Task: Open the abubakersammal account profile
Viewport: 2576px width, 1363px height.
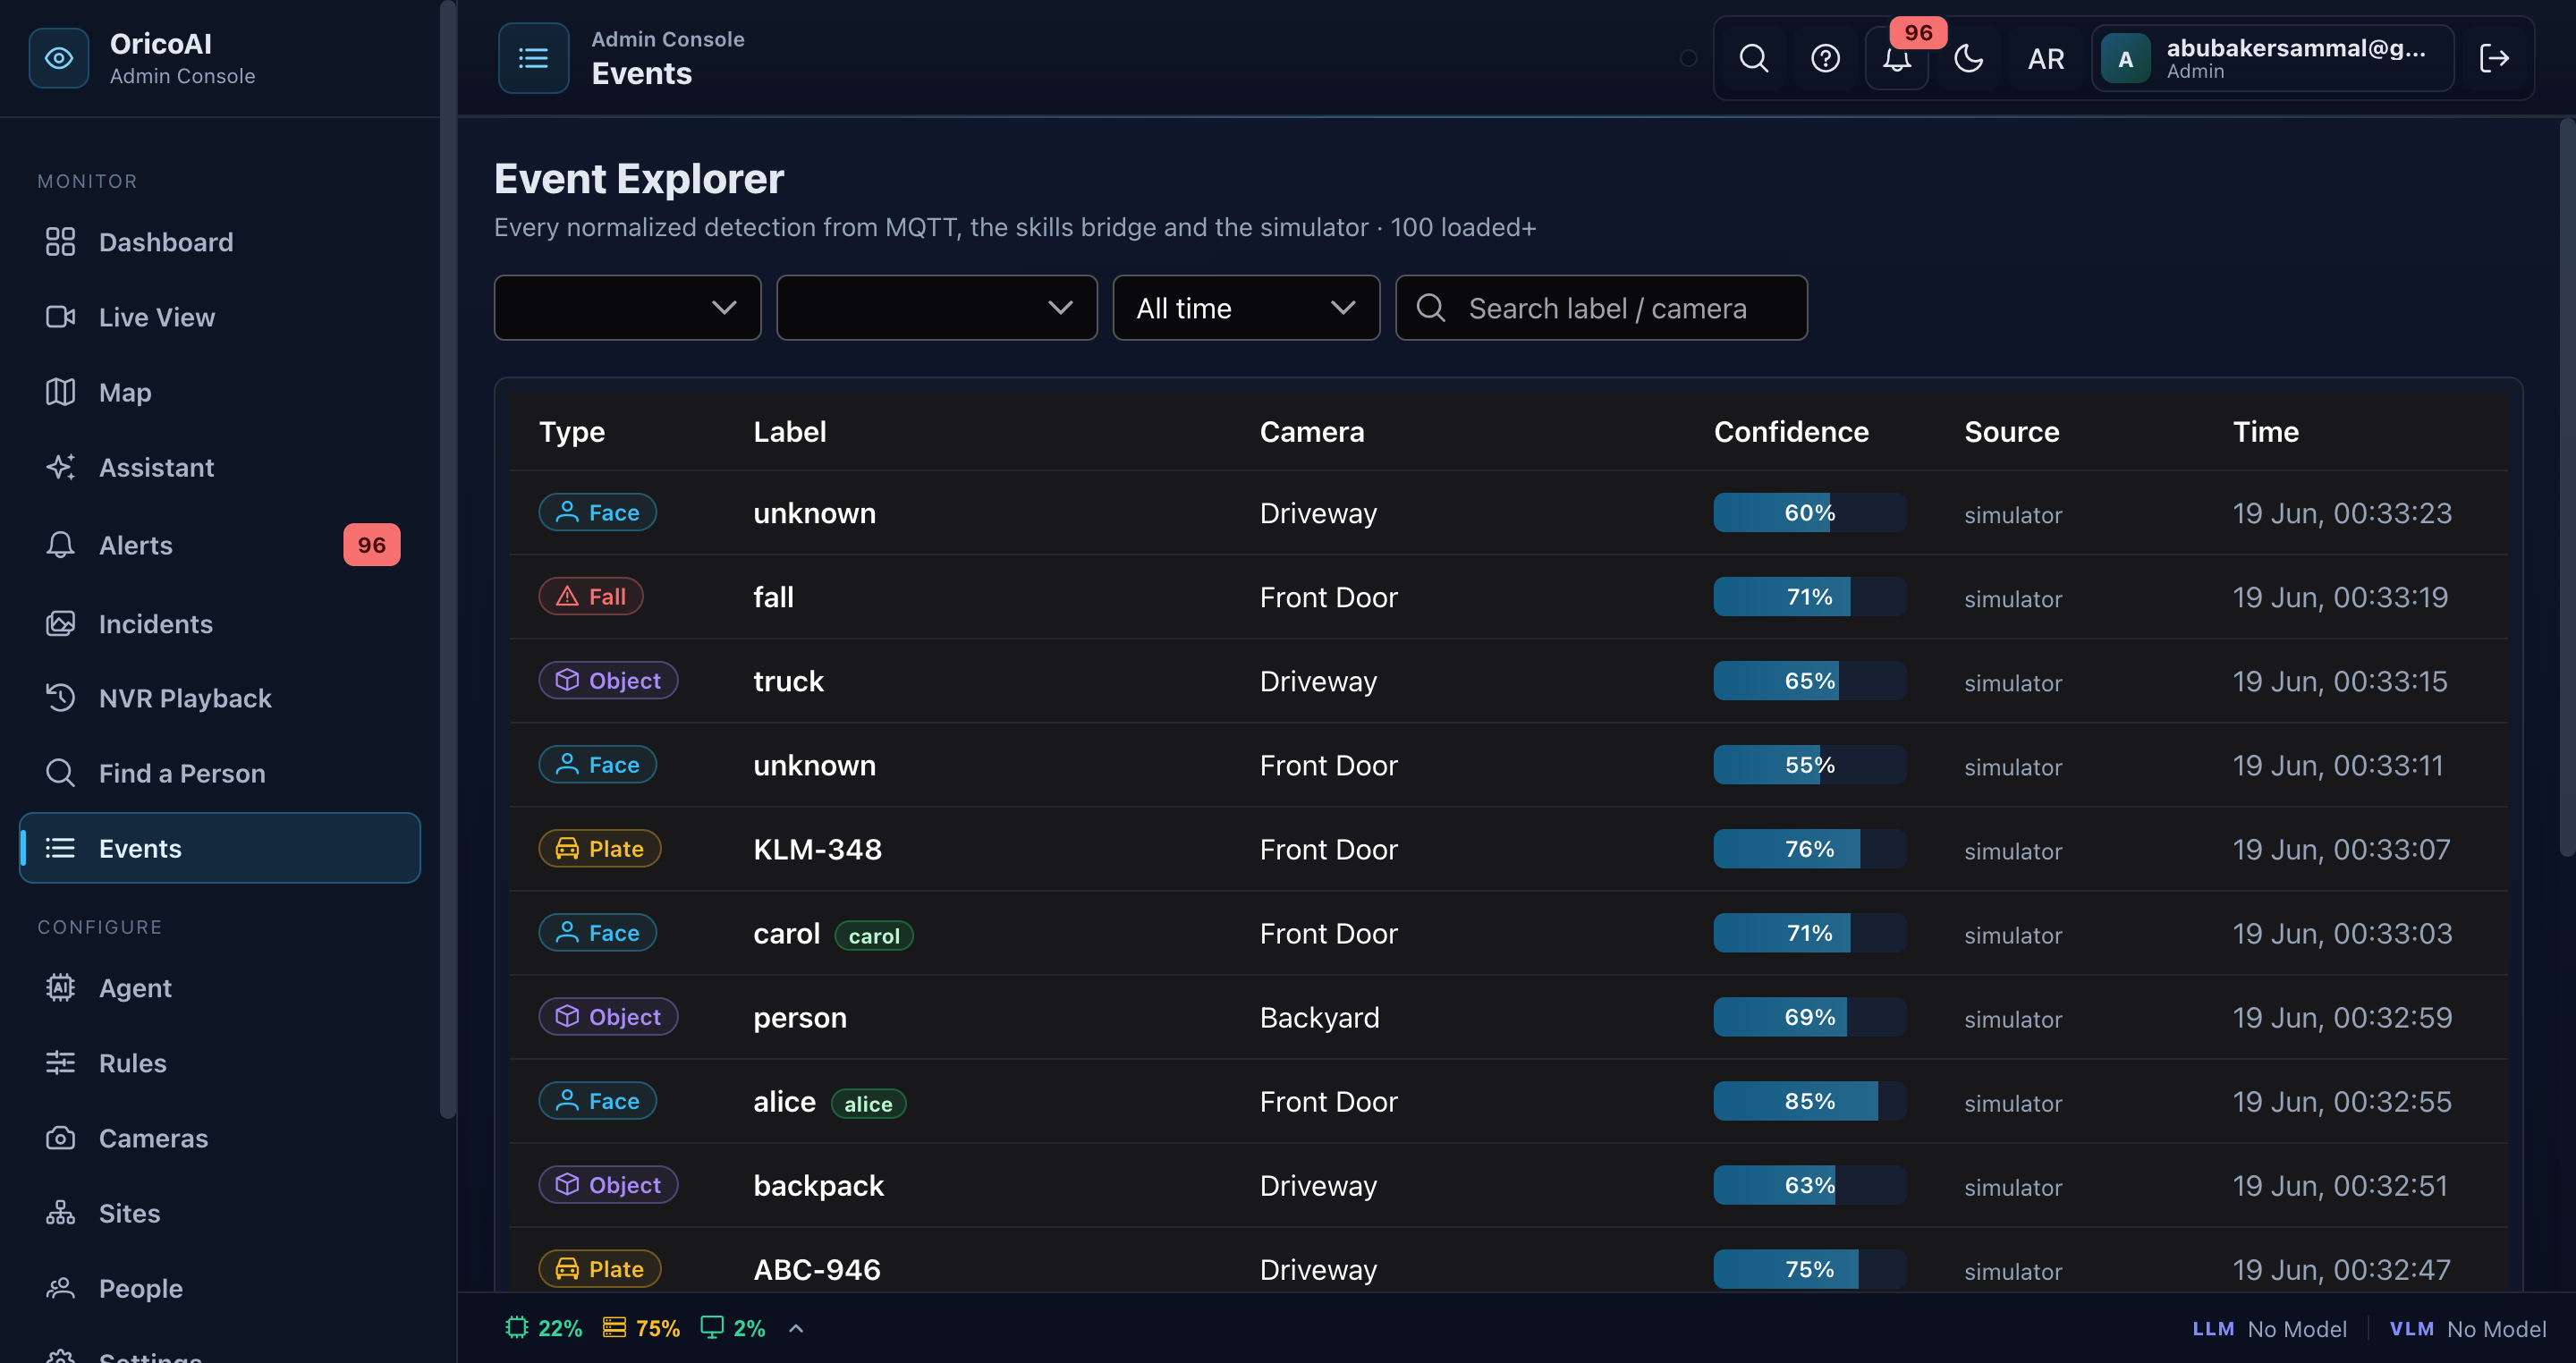Action: pyautogui.click(x=2272, y=58)
